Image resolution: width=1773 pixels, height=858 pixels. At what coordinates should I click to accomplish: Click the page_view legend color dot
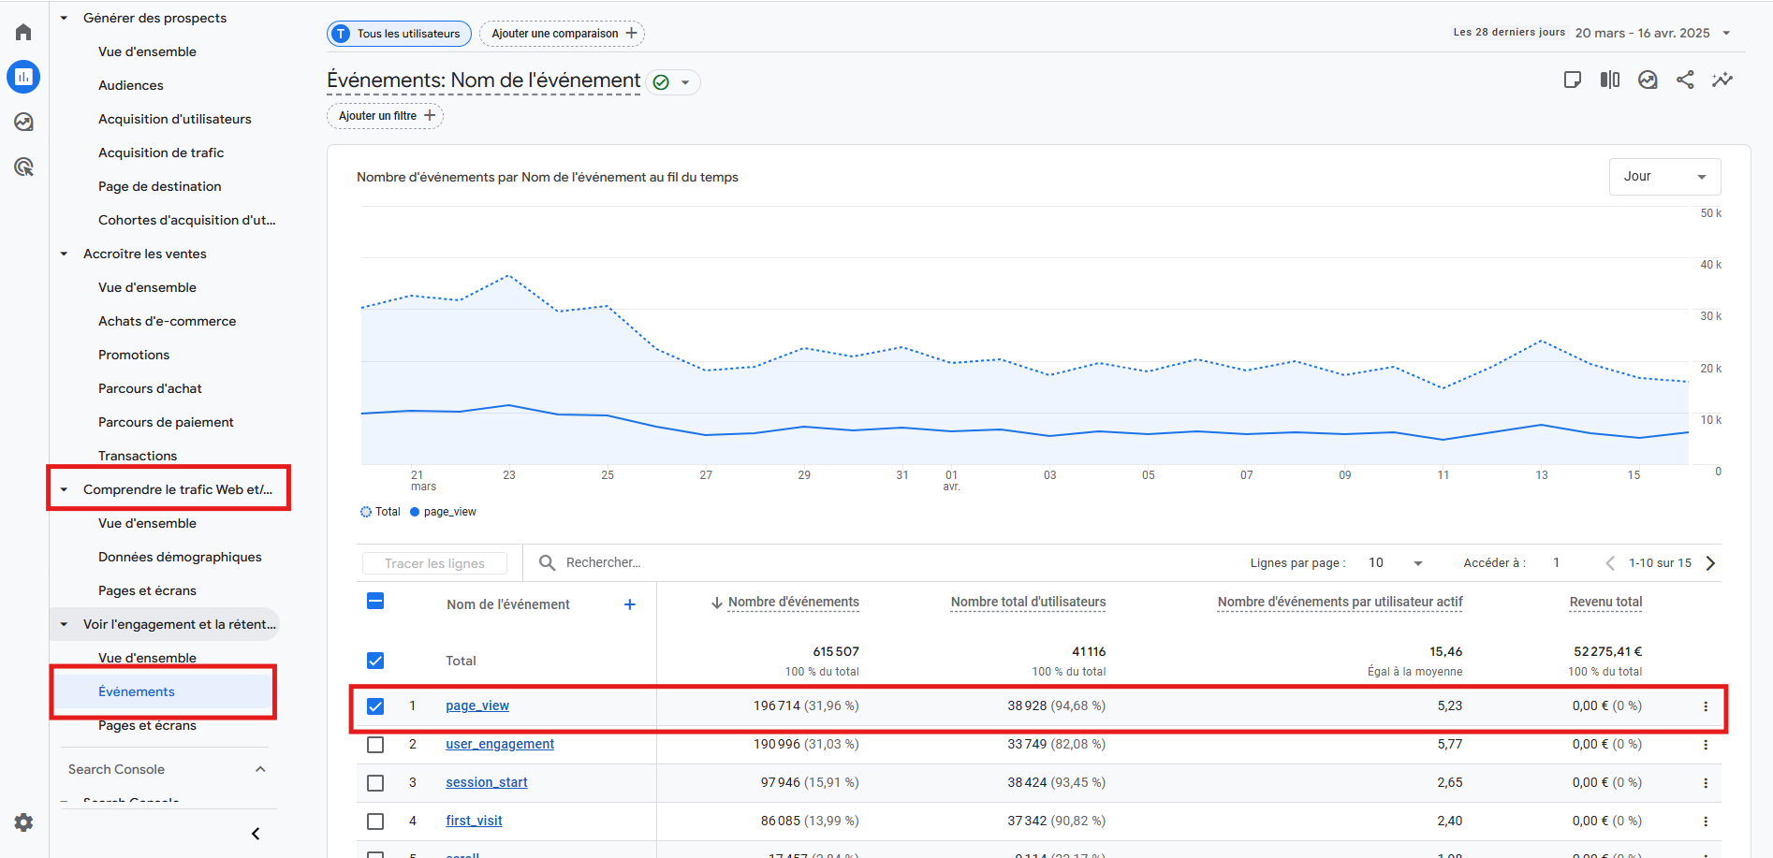click(x=415, y=512)
